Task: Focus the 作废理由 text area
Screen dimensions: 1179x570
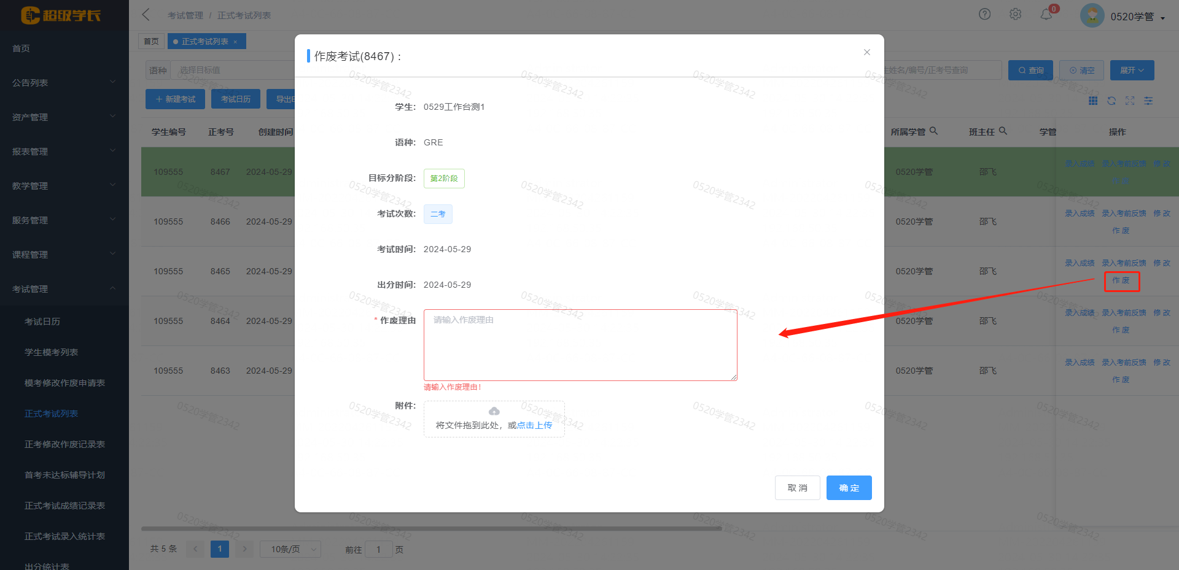Action: pos(580,345)
